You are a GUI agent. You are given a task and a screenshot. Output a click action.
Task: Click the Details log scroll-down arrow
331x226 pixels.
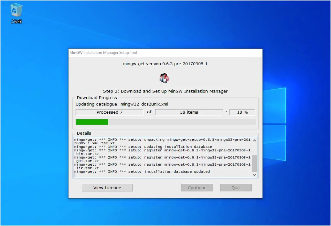coord(254,175)
